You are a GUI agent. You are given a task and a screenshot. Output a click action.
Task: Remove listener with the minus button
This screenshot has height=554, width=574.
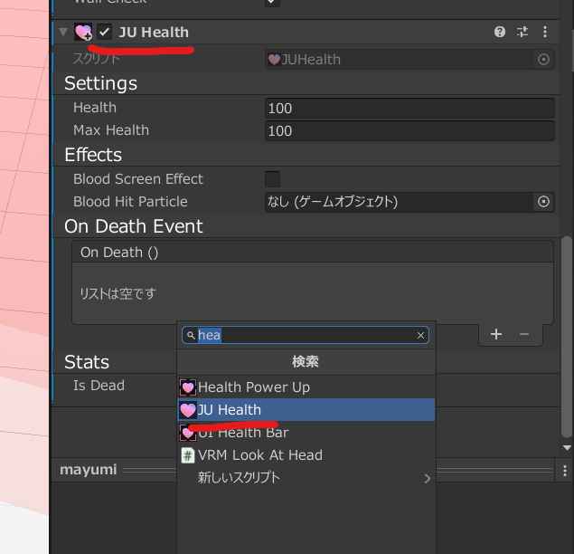[524, 334]
